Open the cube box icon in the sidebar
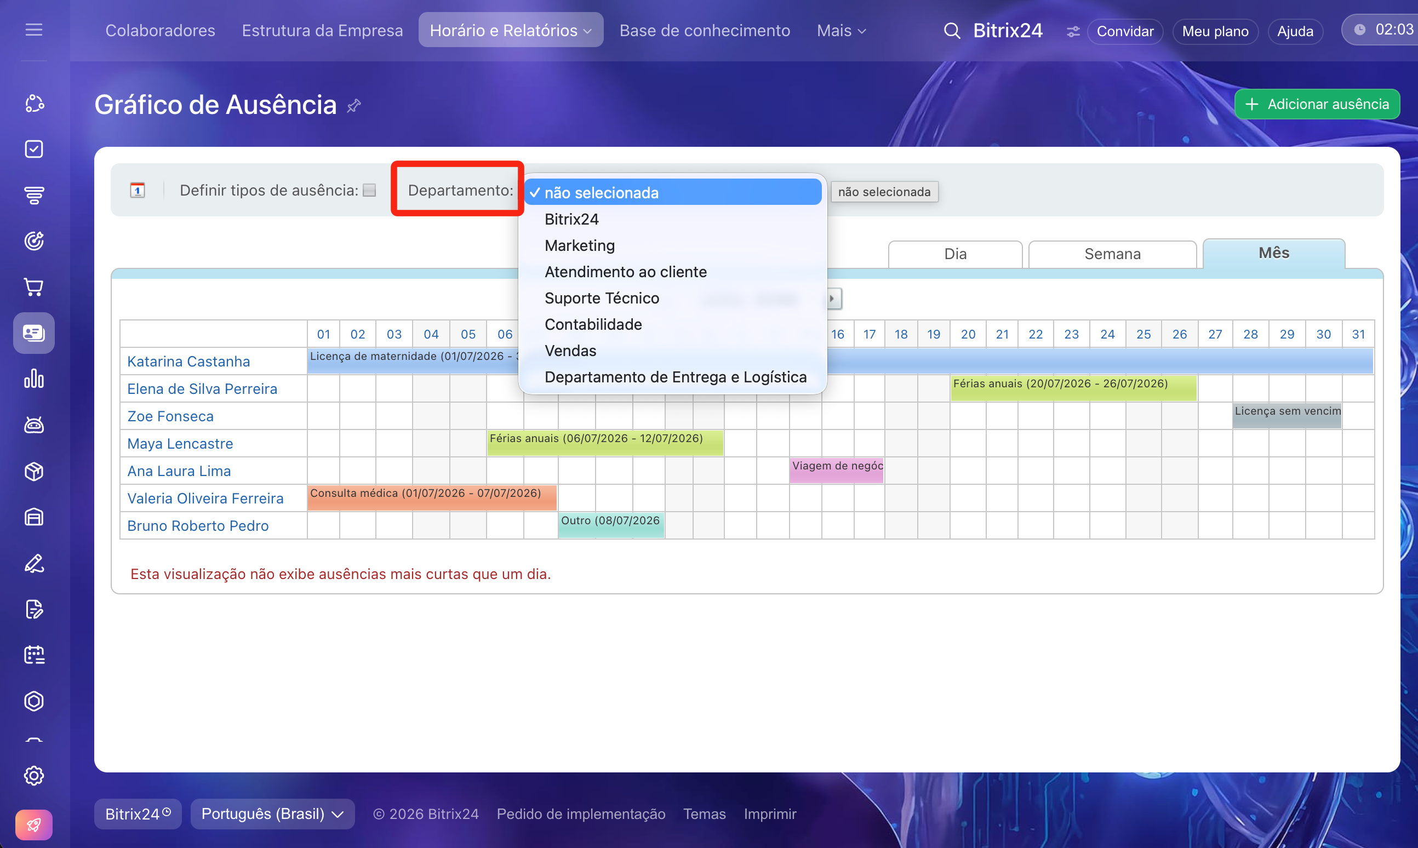 click(x=35, y=472)
